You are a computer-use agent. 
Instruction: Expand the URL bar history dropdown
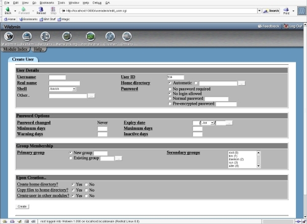[259, 11]
